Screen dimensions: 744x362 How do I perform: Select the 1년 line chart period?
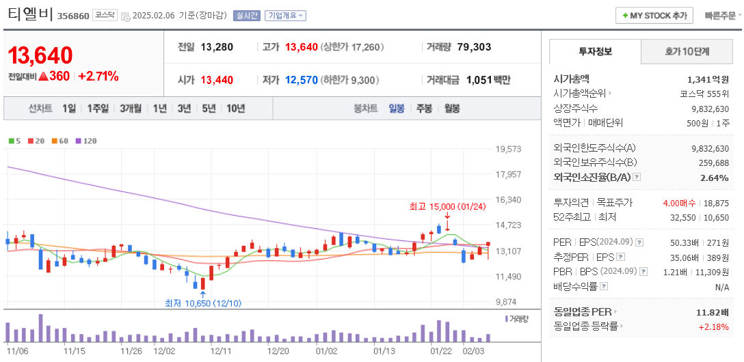point(160,109)
